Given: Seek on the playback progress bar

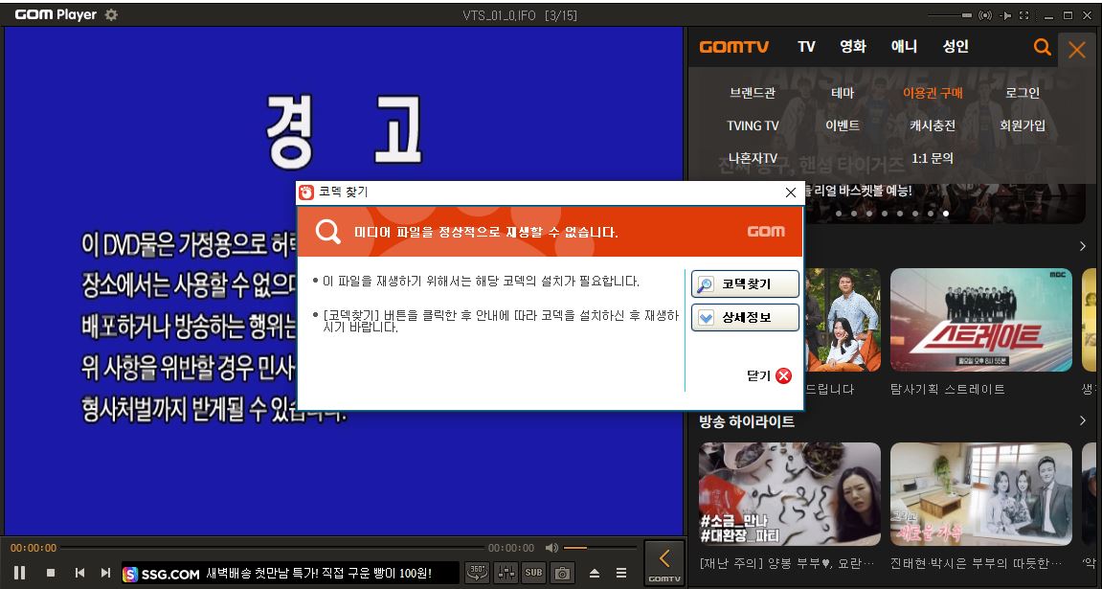Looking at the screenshot, I should 273,548.
